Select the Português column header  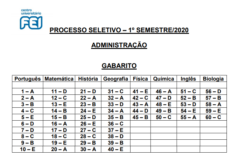28,78
